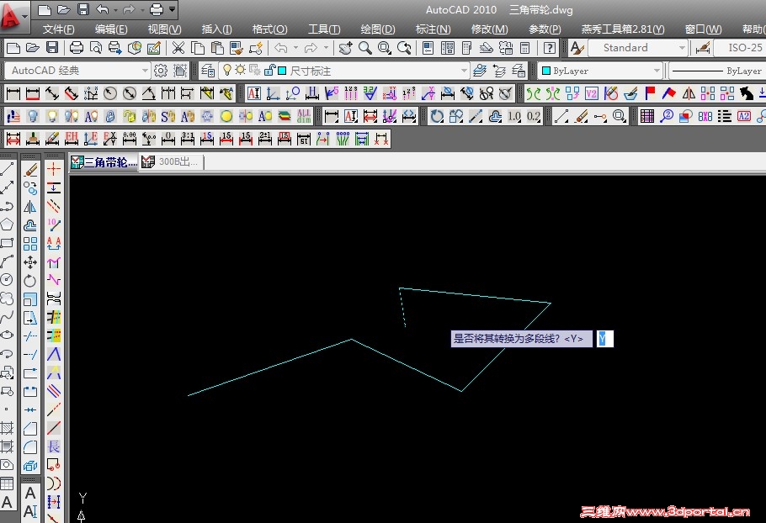The width and height of the screenshot is (766, 523).
Task: Open the 编辑(E) menu
Action: click(111, 29)
